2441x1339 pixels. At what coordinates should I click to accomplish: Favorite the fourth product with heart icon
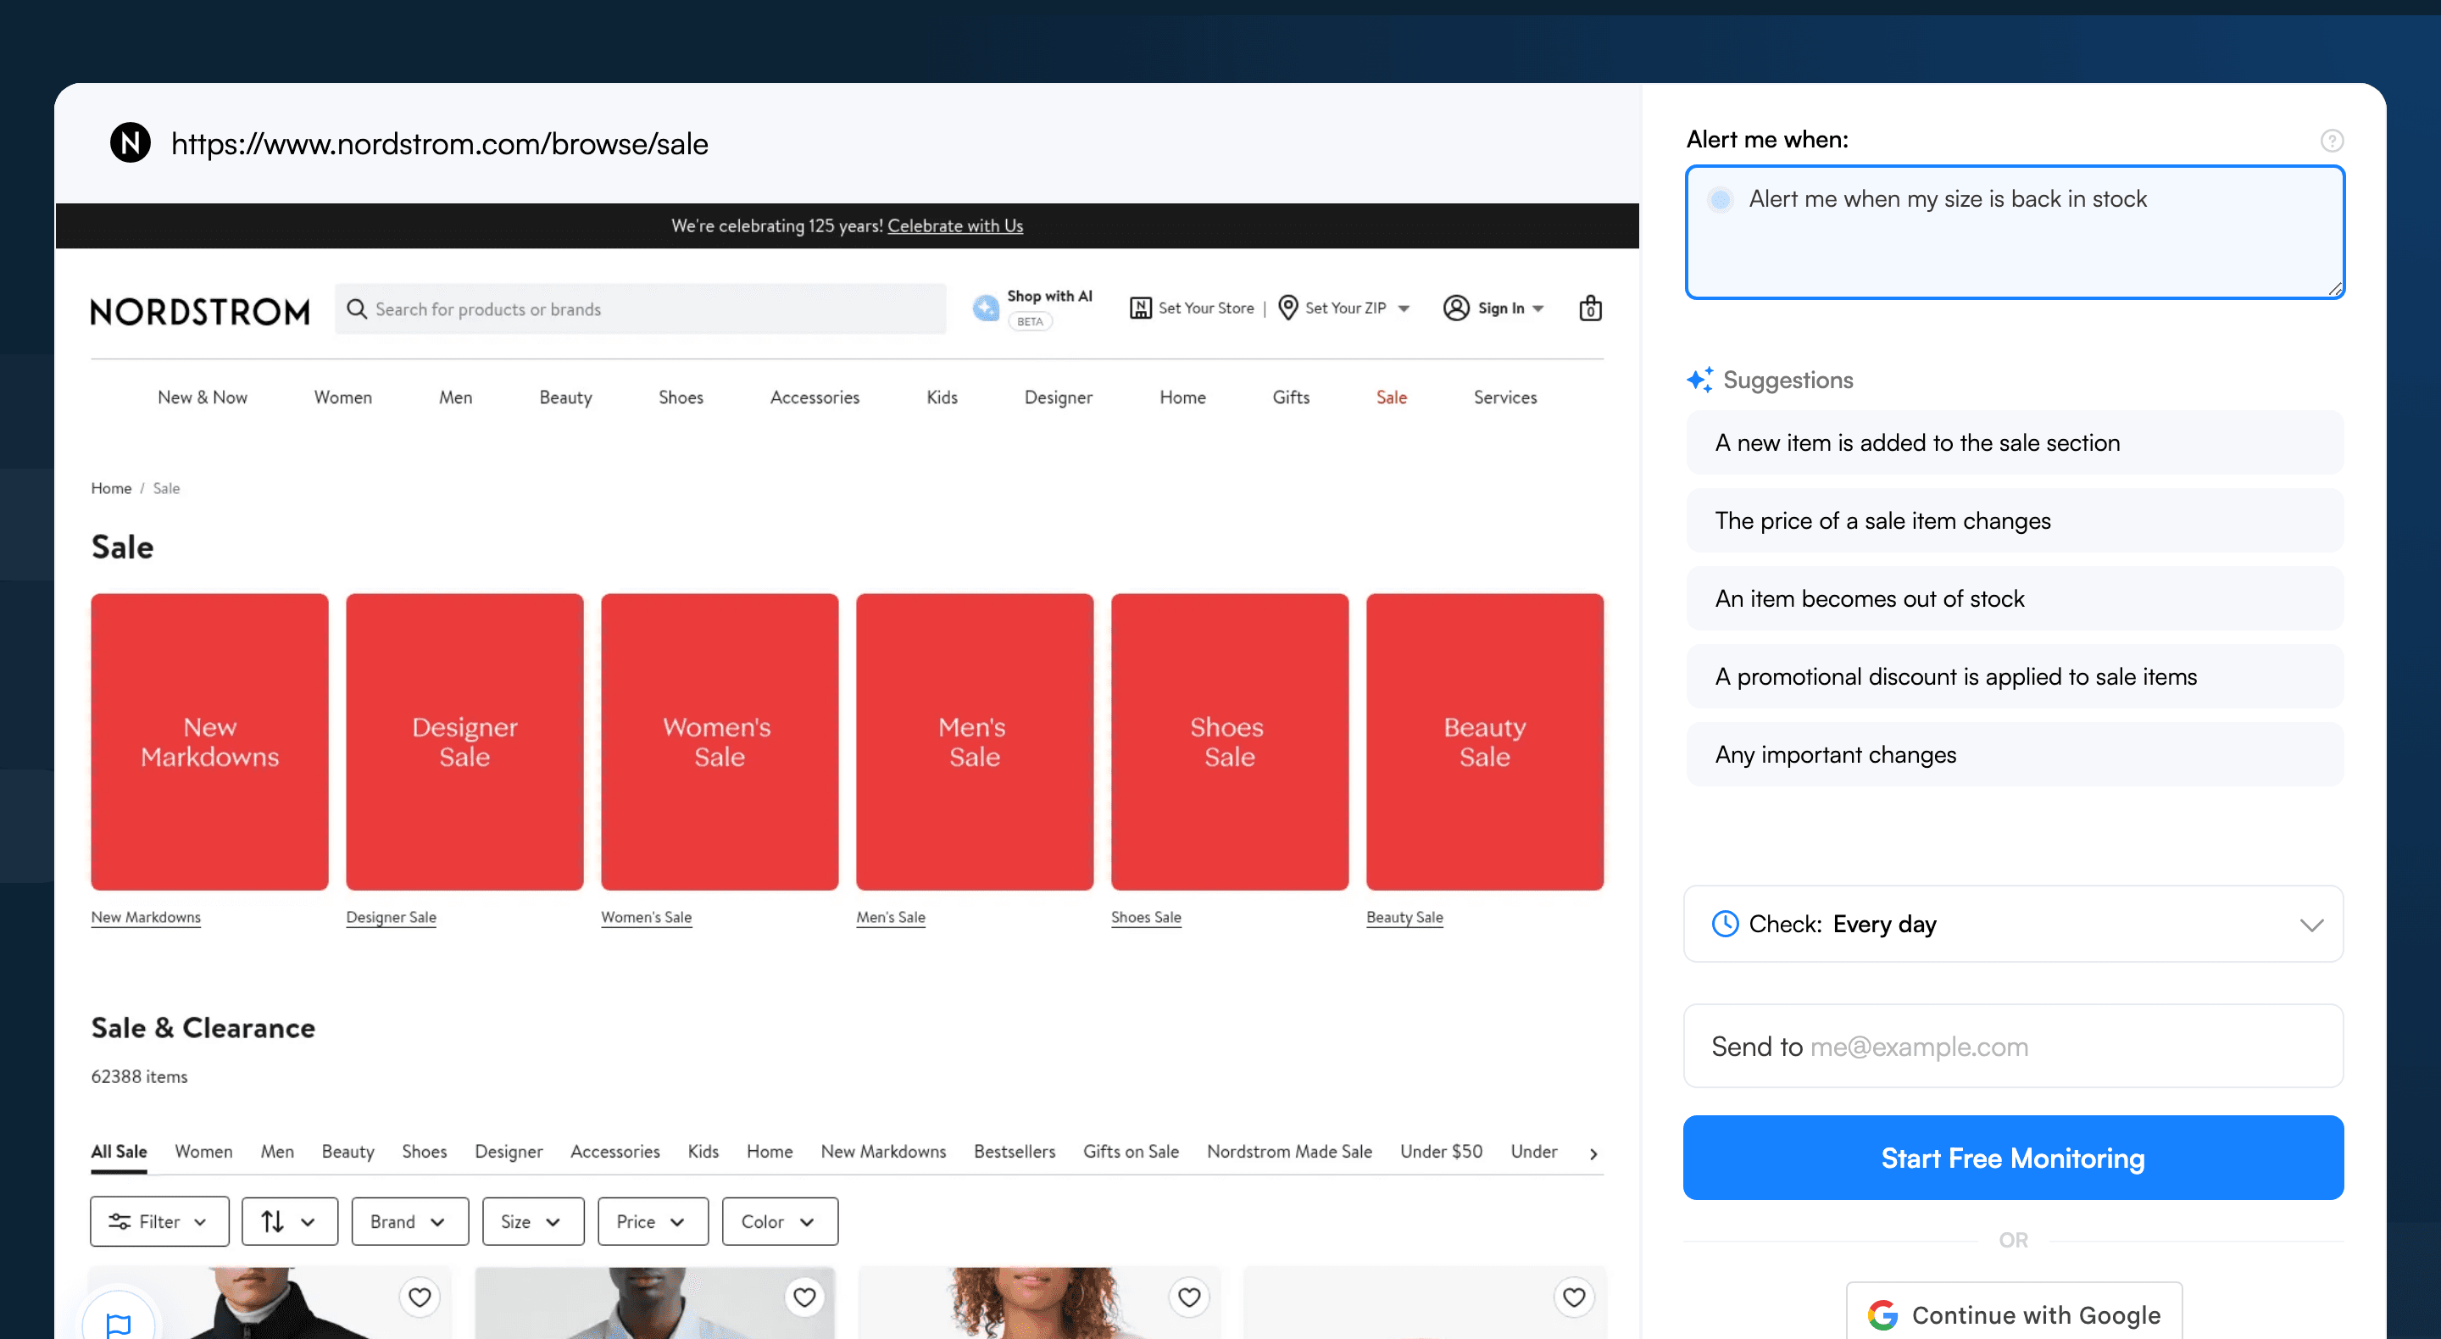(x=1574, y=1297)
